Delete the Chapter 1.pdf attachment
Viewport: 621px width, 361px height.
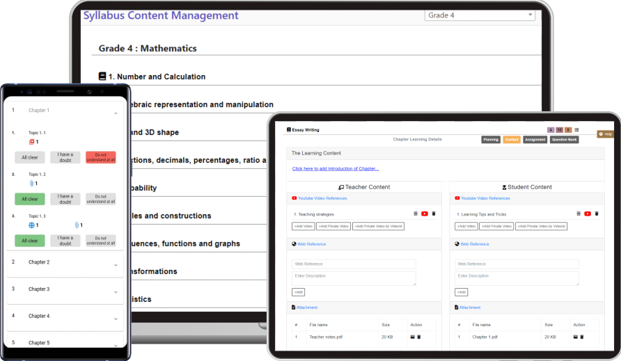coord(582,337)
